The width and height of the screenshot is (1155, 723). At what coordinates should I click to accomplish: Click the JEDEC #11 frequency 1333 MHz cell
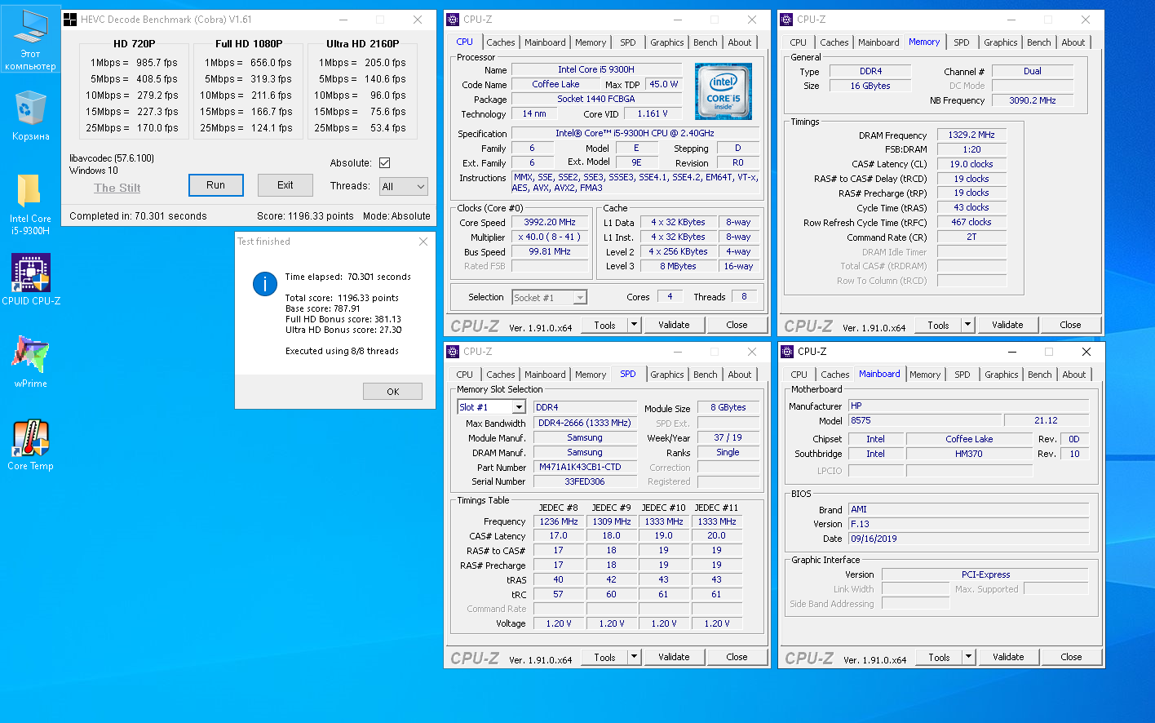pyautogui.click(x=716, y=521)
